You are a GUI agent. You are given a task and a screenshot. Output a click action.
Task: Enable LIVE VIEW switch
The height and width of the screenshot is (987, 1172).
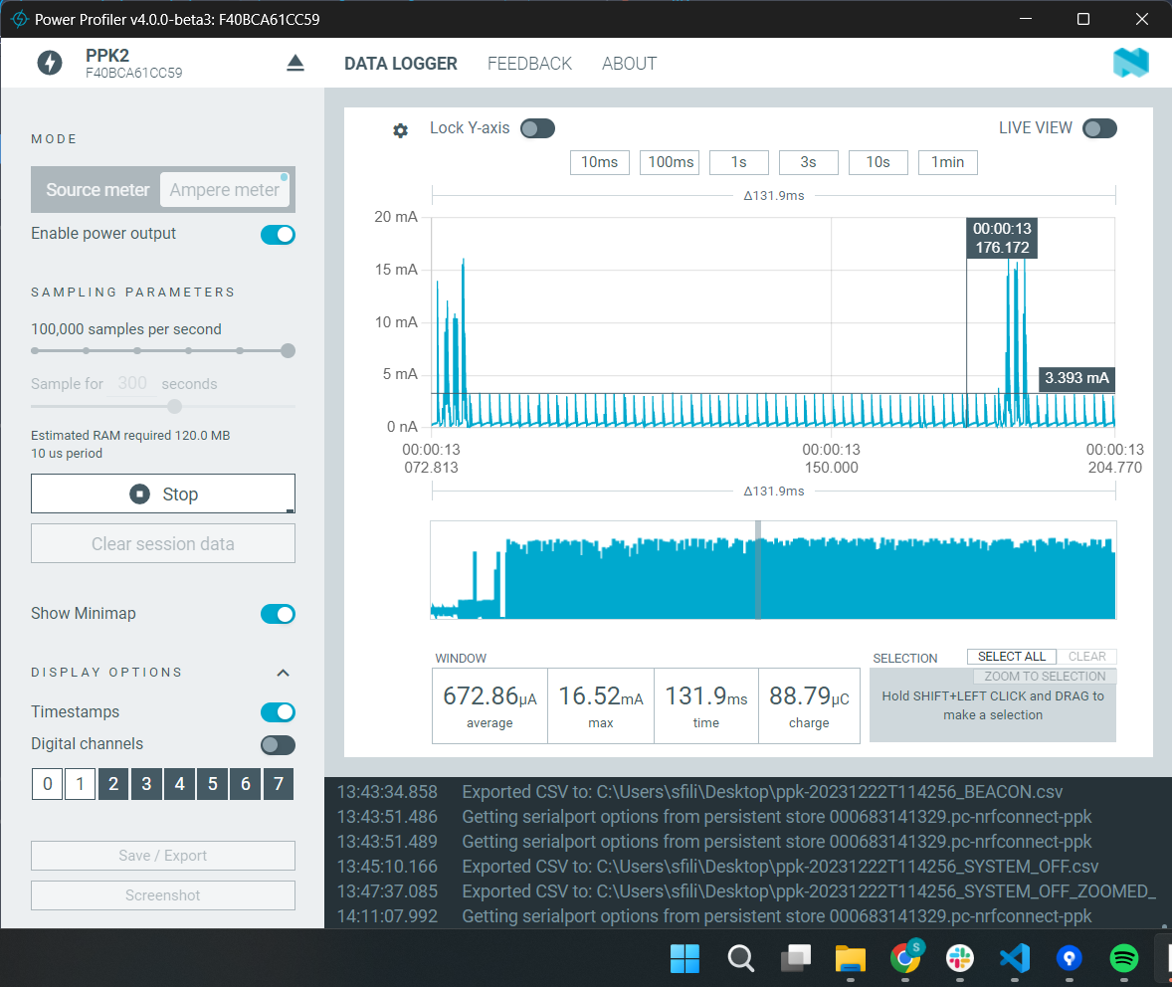click(1099, 128)
